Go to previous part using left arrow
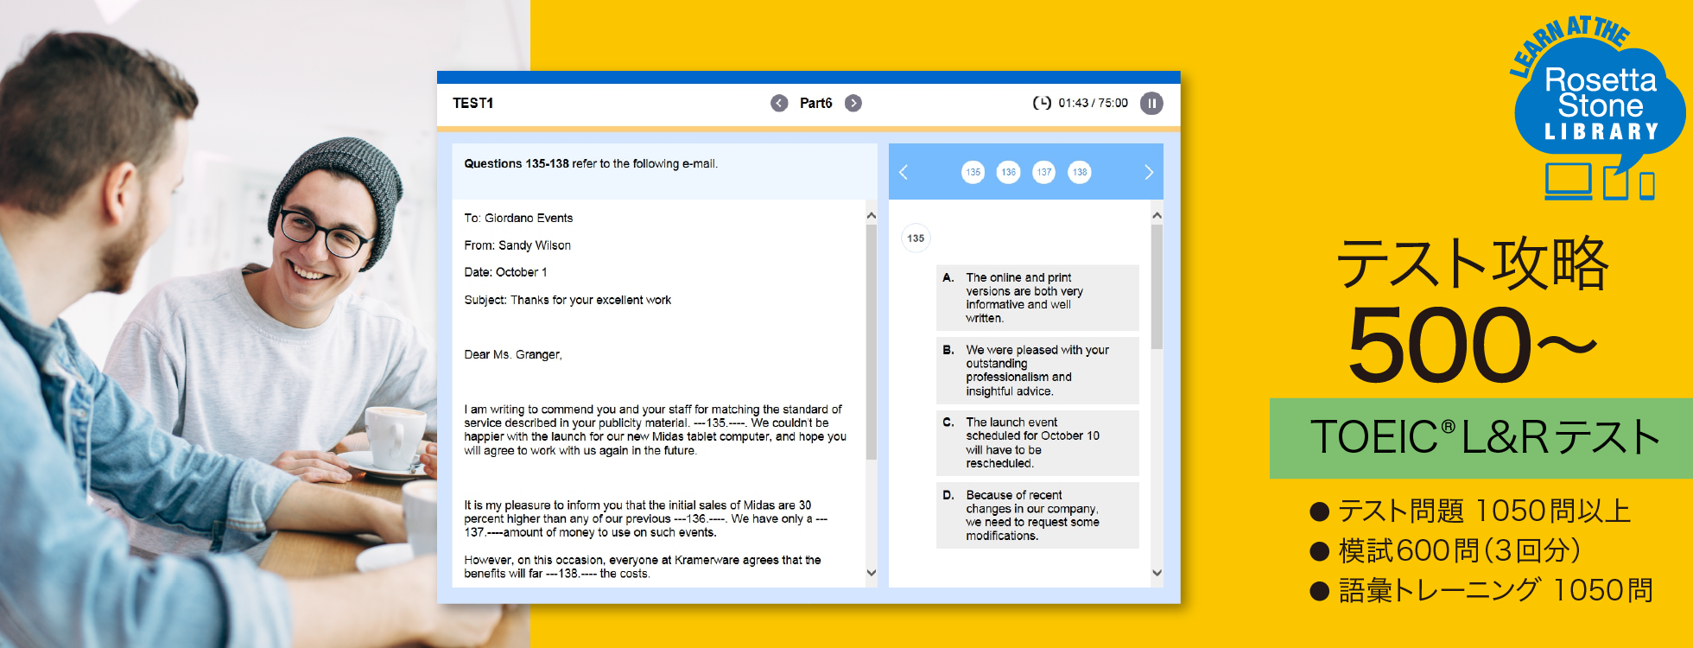Viewport: 1693px width, 648px height. (779, 104)
